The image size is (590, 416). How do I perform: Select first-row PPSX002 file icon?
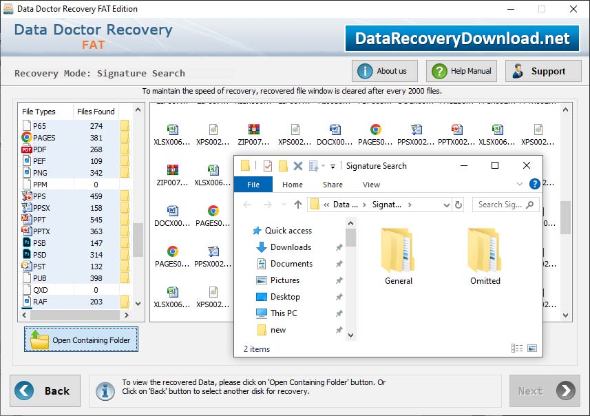coord(416,129)
